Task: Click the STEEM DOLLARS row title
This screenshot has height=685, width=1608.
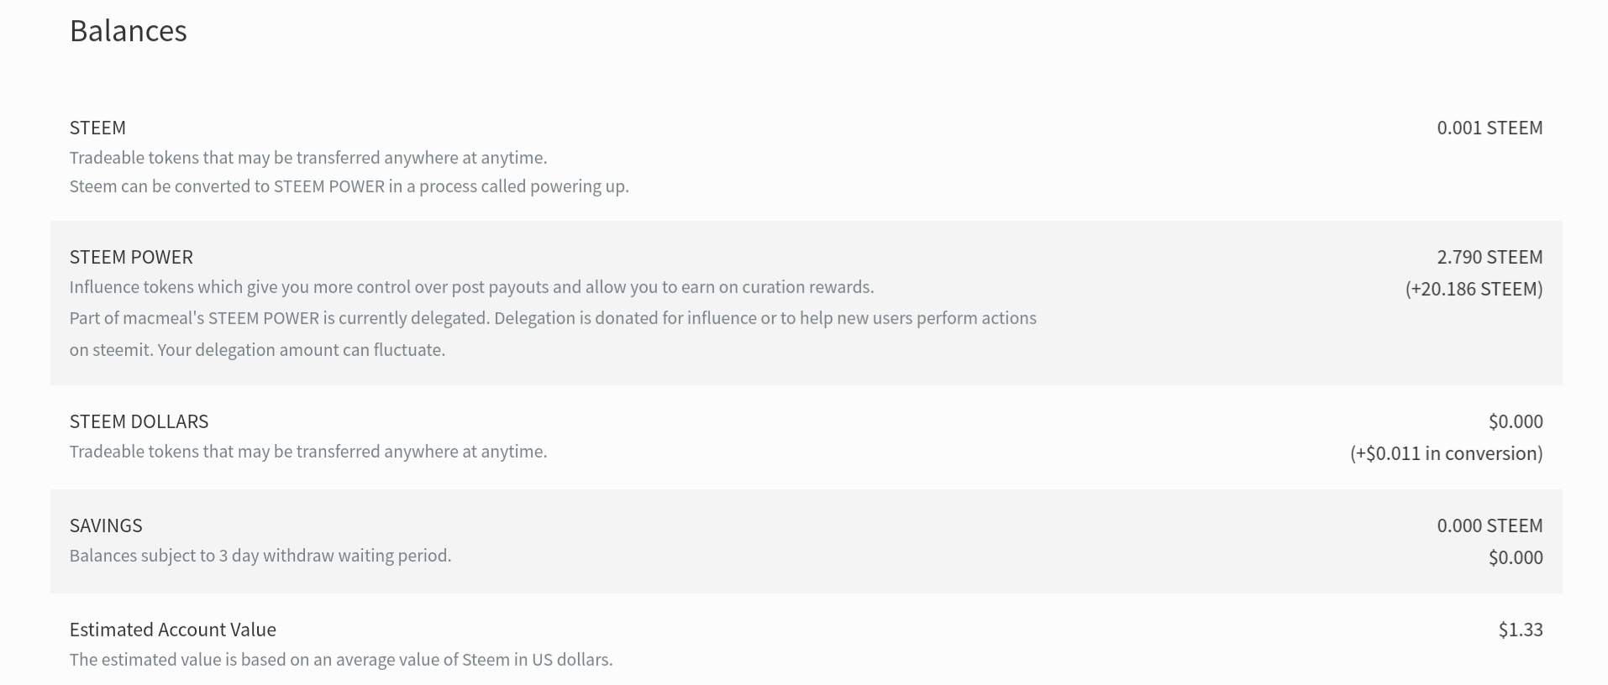Action: point(139,422)
